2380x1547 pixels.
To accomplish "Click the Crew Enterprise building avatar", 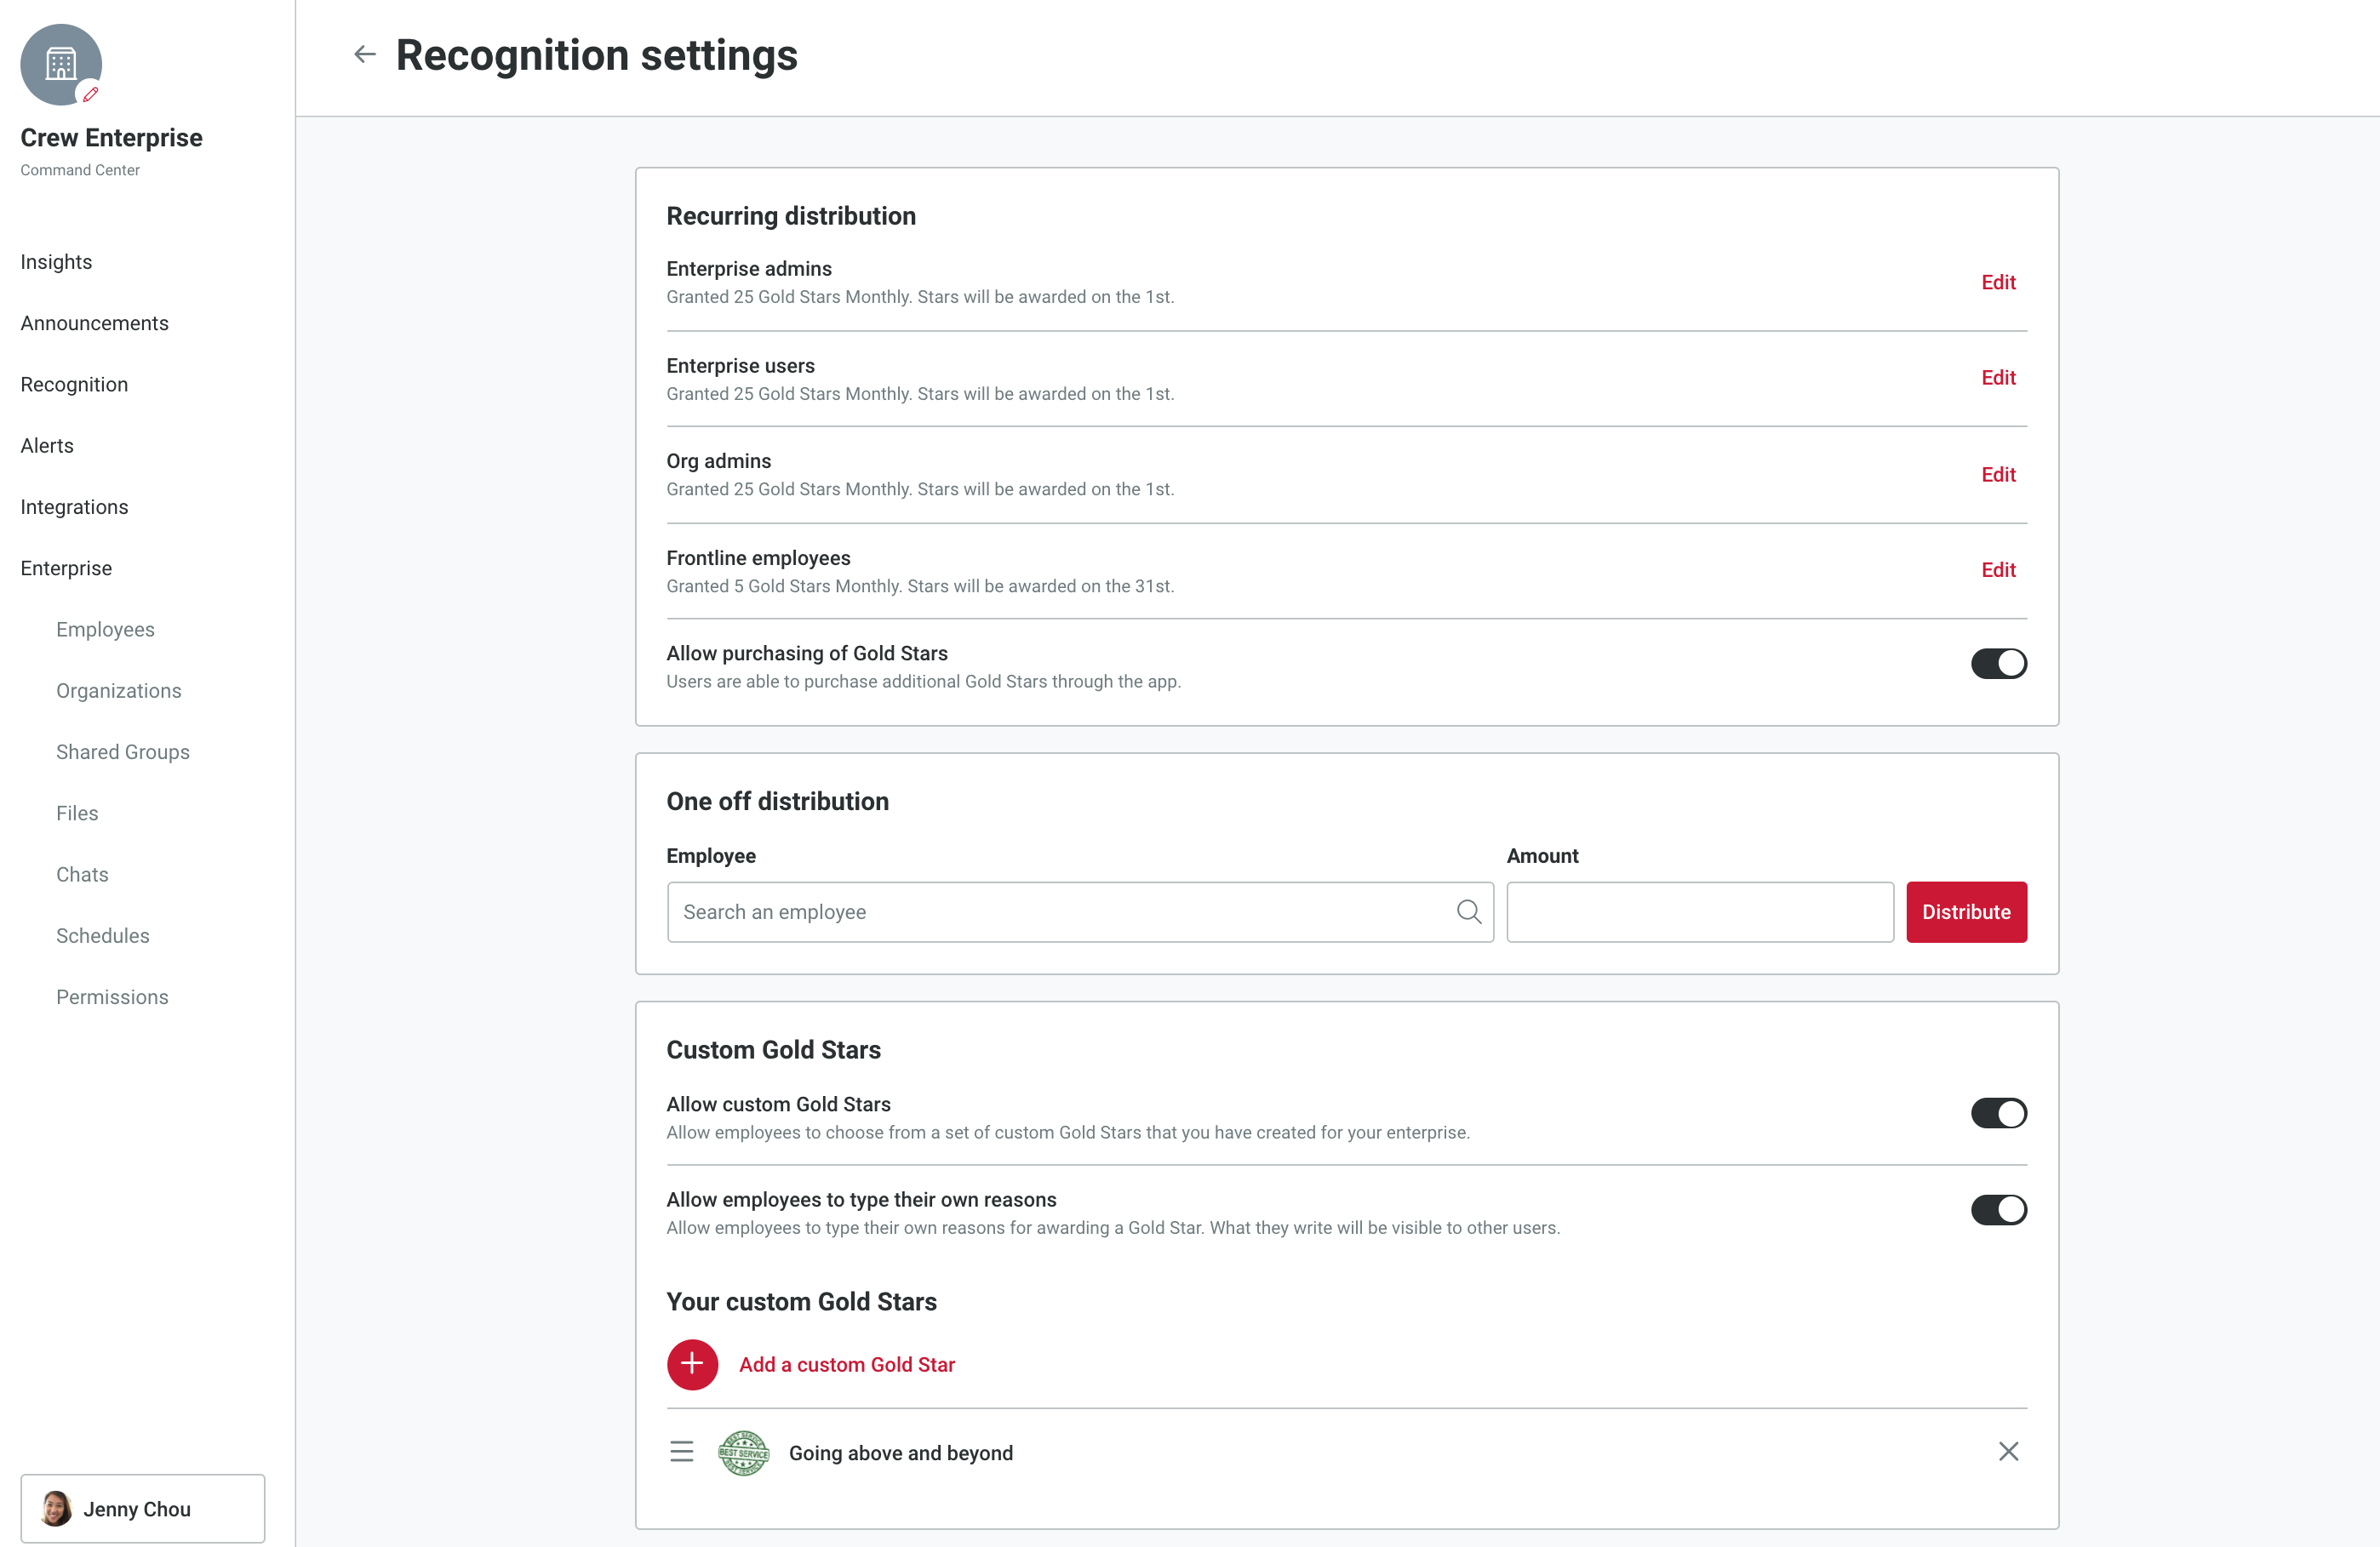I will tap(61, 64).
